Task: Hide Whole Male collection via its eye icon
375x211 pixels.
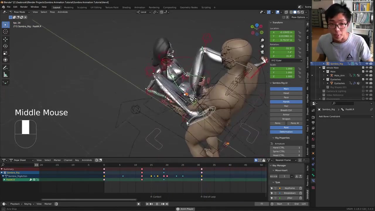Action: click(x=367, y=68)
